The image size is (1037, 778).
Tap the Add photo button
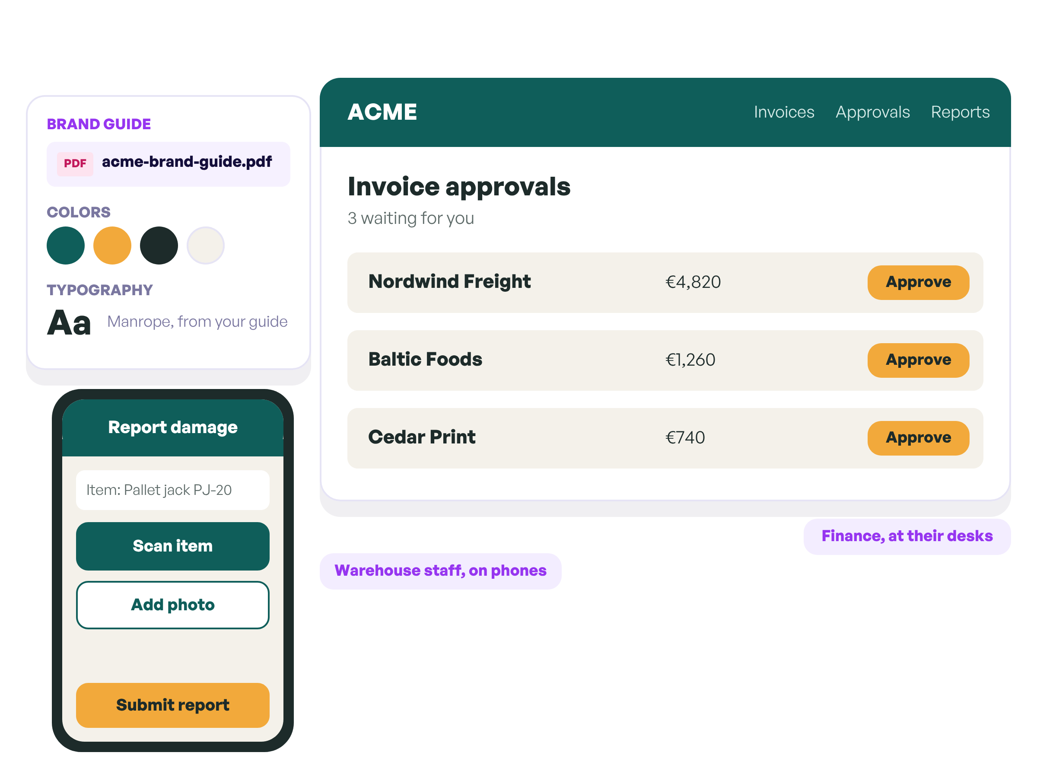click(x=172, y=605)
